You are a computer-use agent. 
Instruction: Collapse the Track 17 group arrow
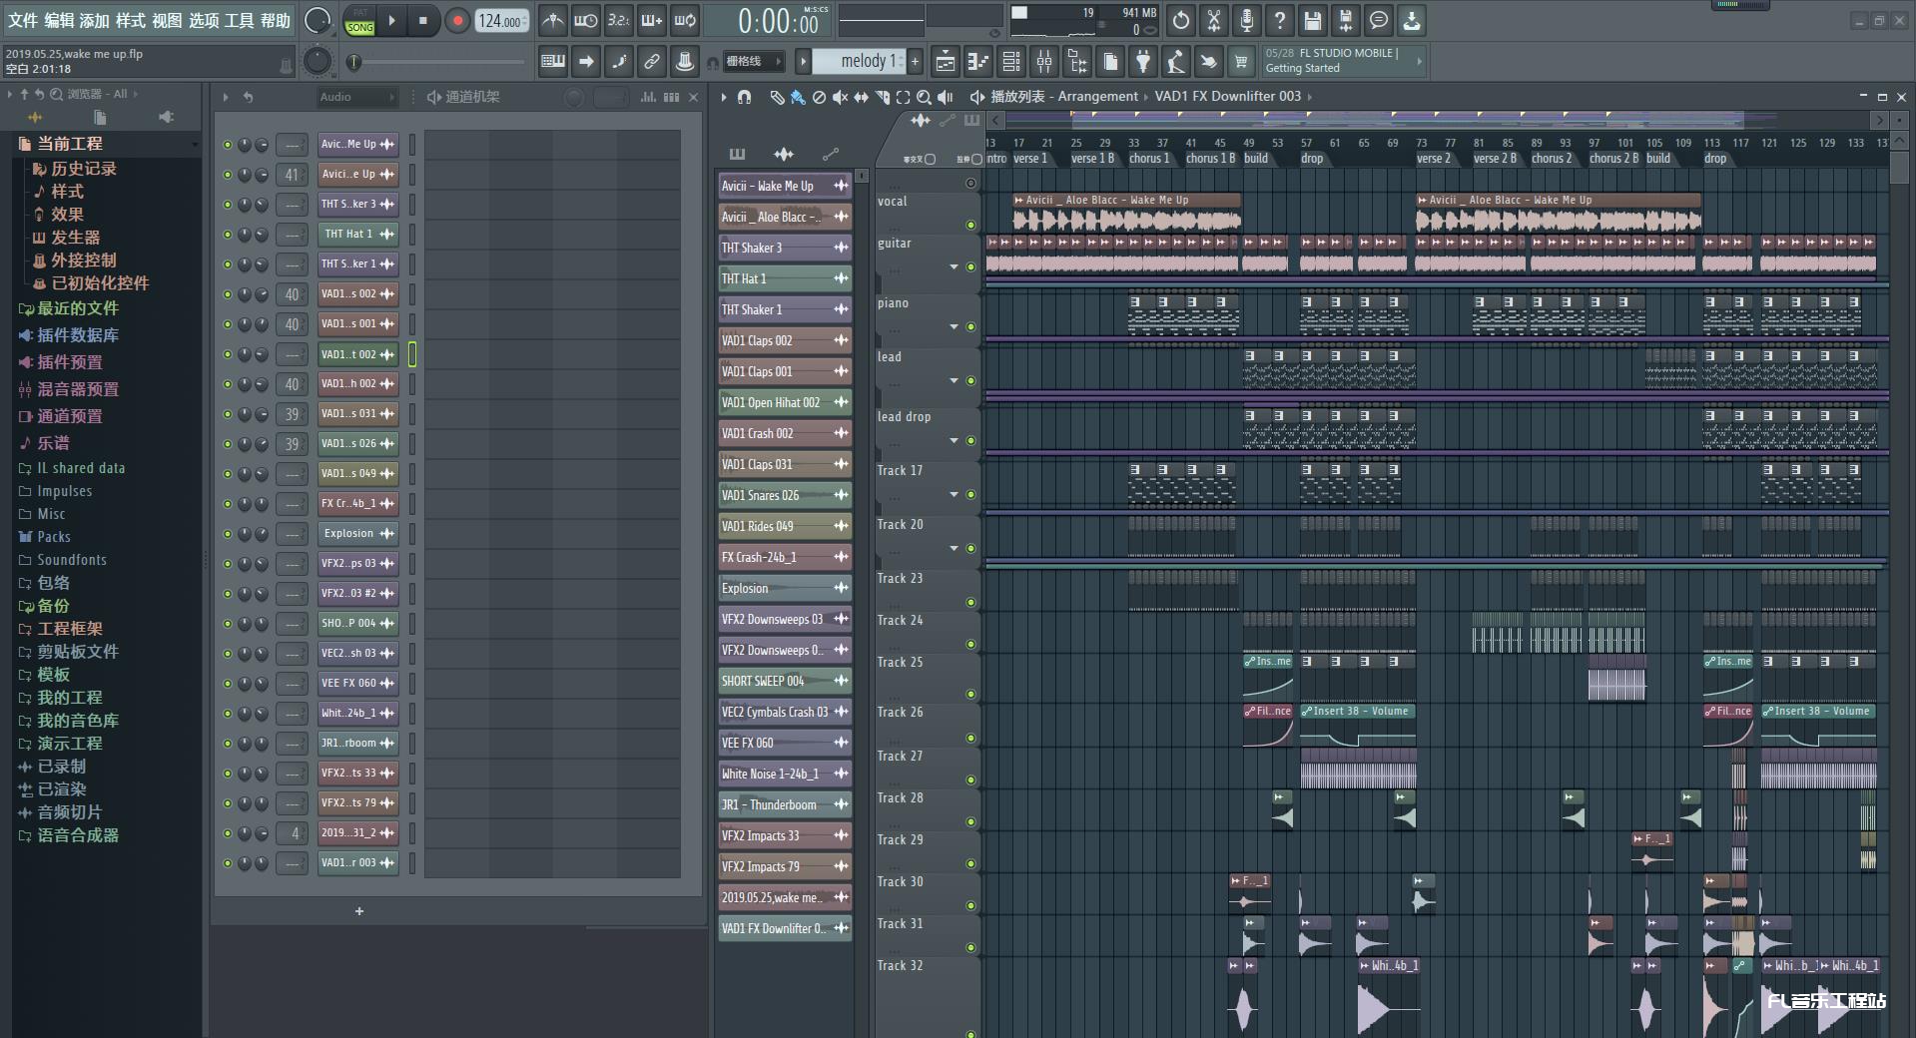coord(954,494)
